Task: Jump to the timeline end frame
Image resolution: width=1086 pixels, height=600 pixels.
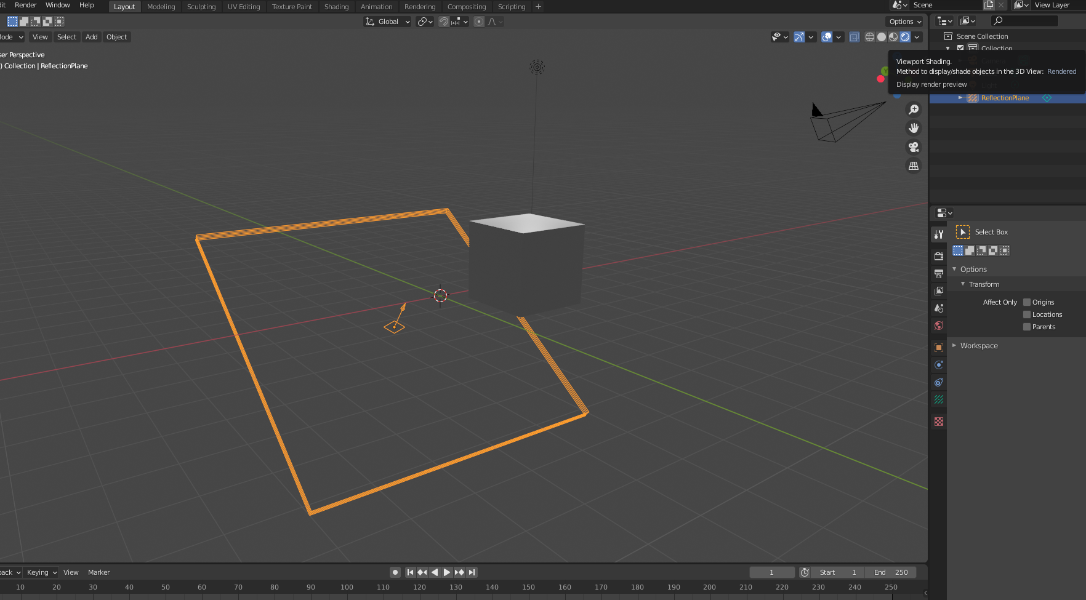Action: click(472, 572)
